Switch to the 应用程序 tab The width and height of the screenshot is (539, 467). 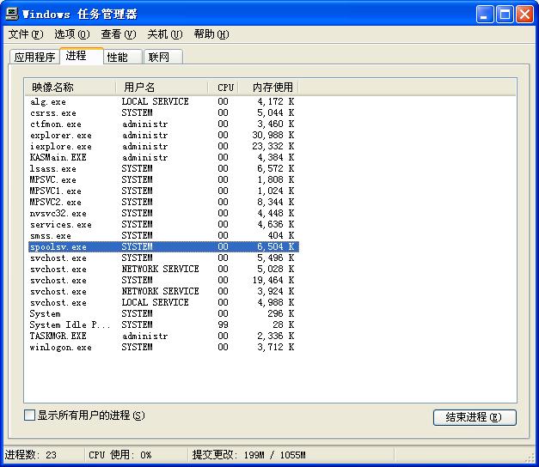click(34, 57)
